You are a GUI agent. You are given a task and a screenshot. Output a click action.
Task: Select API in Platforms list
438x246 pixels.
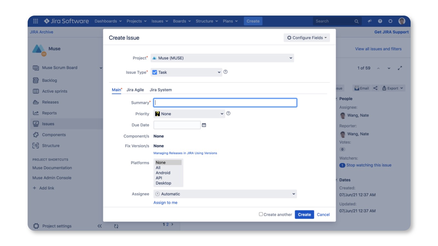click(159, 178)
